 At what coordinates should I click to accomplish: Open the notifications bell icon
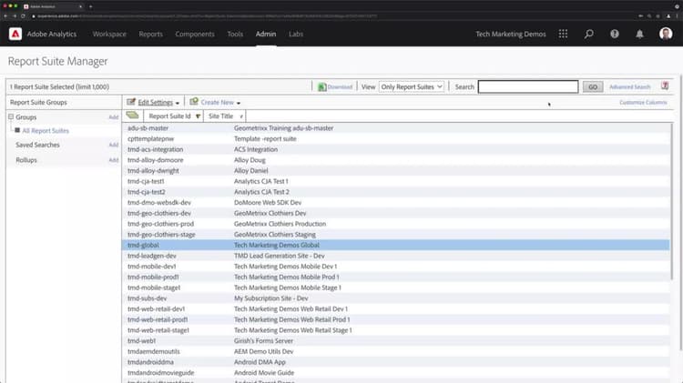pos(639,34)
